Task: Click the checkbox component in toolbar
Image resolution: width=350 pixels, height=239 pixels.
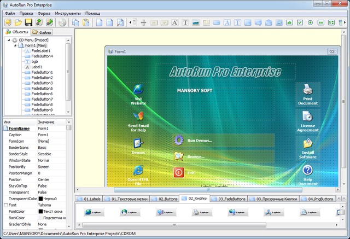Action: (x=300, y=22)
